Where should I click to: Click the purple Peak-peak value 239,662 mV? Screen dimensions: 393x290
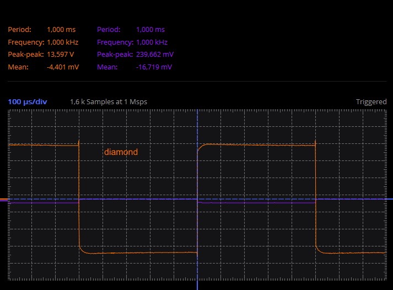click(x=155, y=55)
